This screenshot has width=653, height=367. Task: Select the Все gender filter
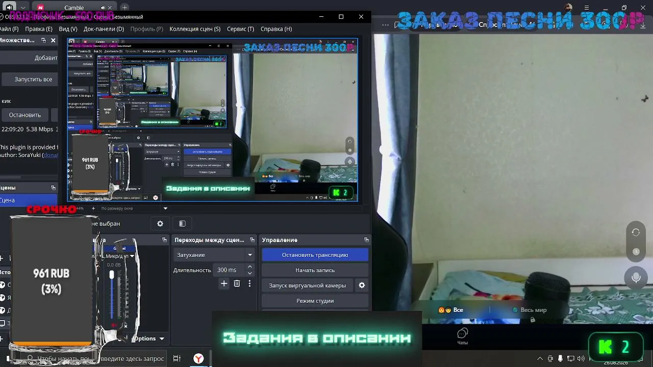pos(451,310)
